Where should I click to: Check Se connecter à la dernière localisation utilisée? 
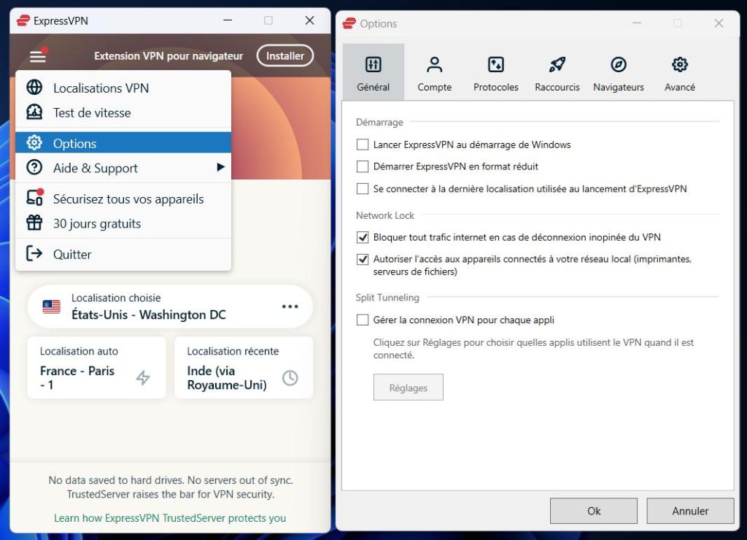pos(363,189)
